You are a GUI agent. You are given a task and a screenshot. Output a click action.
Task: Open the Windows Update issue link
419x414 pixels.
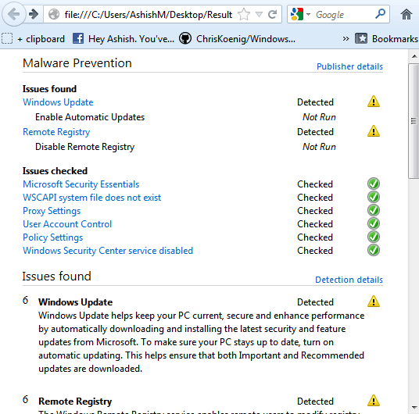[58, 102]
